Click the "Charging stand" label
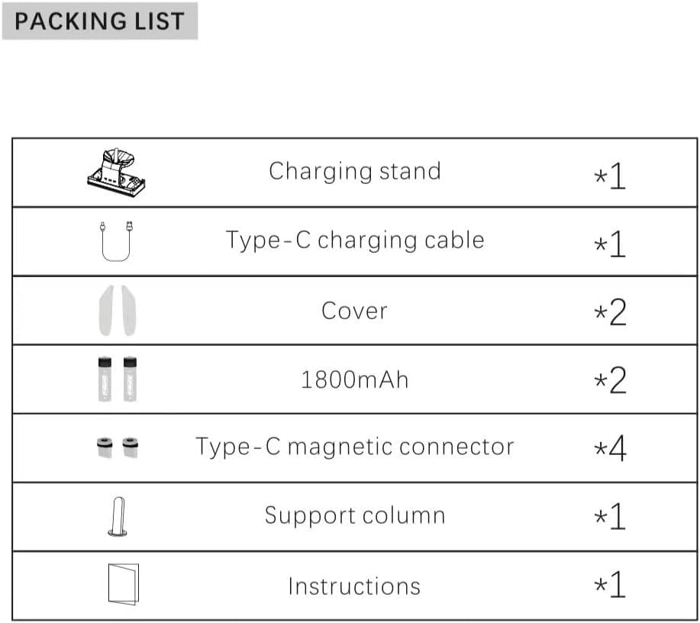The width and height of the screenshot is (700, 623). (x=354, y=171)
